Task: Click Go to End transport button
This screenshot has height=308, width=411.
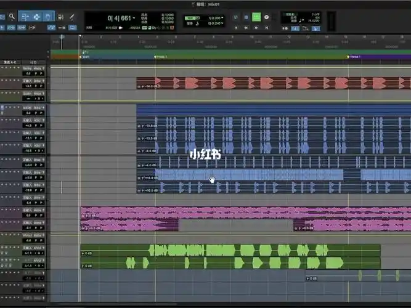Action: pos(267,28)
